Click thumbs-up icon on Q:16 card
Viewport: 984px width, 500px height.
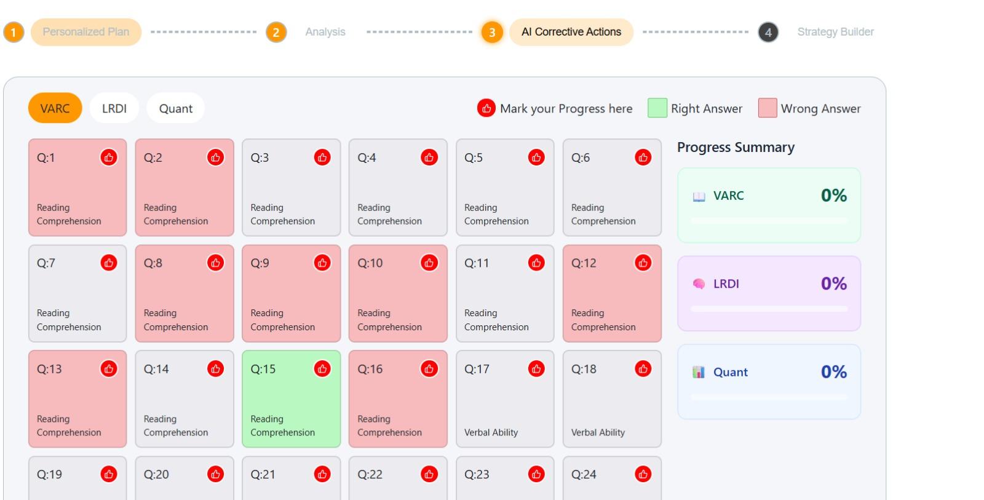pos(429,369)
